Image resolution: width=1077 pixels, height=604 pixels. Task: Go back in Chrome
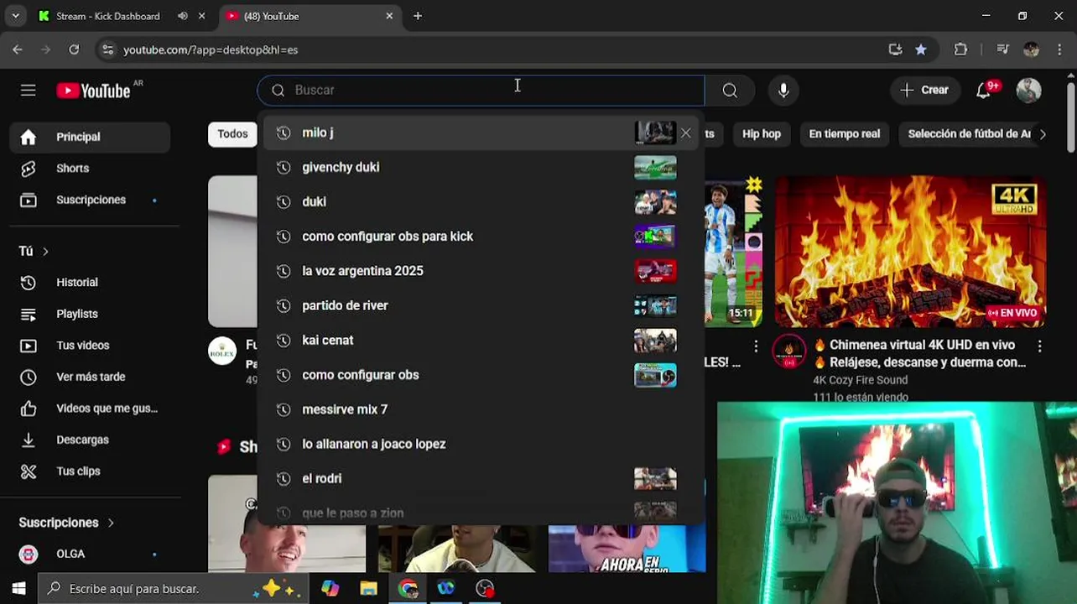pos(18,49)
